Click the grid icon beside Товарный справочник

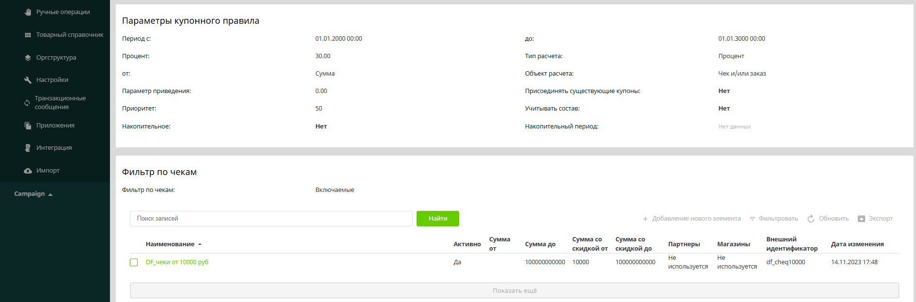point(28,35)
